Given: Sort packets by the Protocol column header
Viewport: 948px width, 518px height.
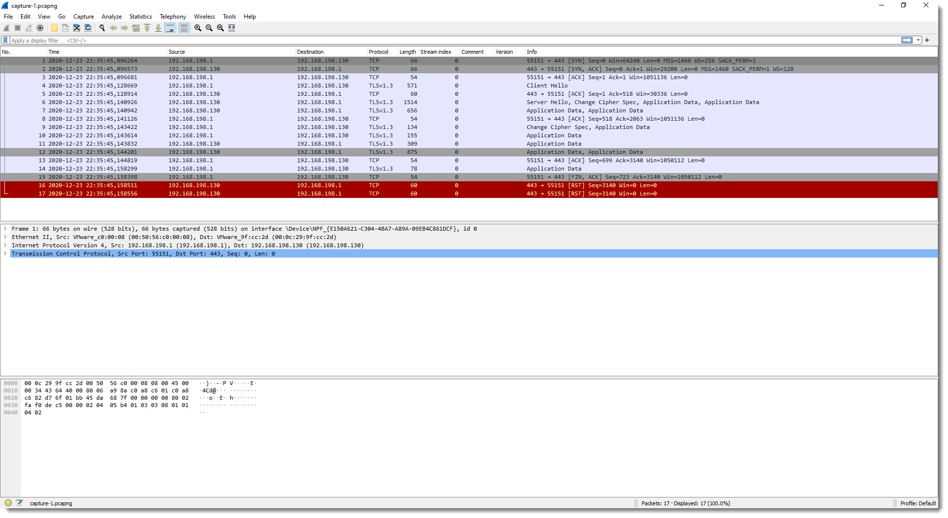Looking at the screenshot, I should 379,52.
